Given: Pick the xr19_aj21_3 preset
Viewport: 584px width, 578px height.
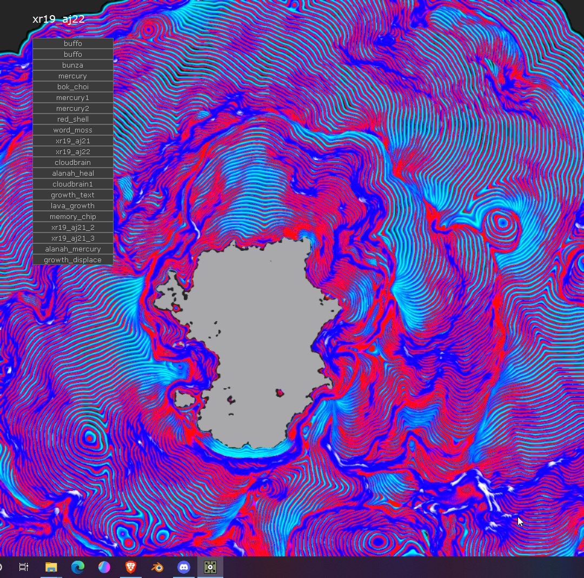Looking at the screenshot, I should click(x=73, y=238).
